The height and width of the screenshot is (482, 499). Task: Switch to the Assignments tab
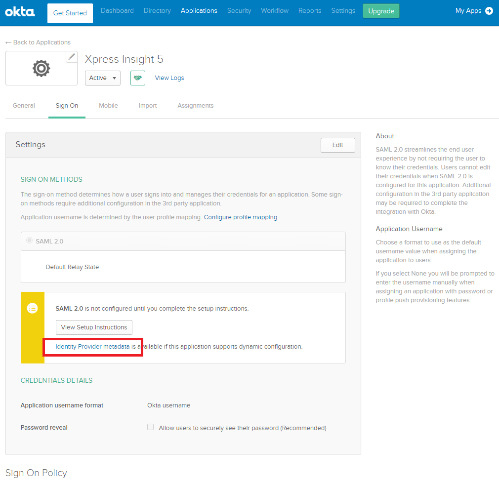tap(196, 106)
